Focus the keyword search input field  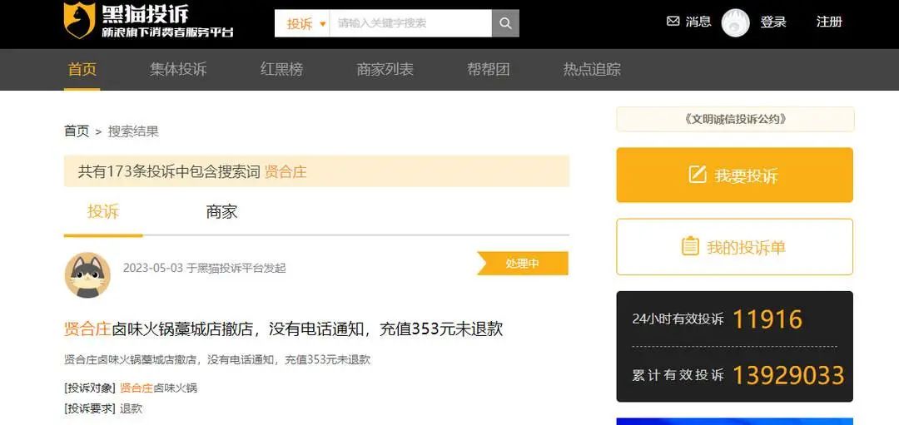tap(410, 23)
